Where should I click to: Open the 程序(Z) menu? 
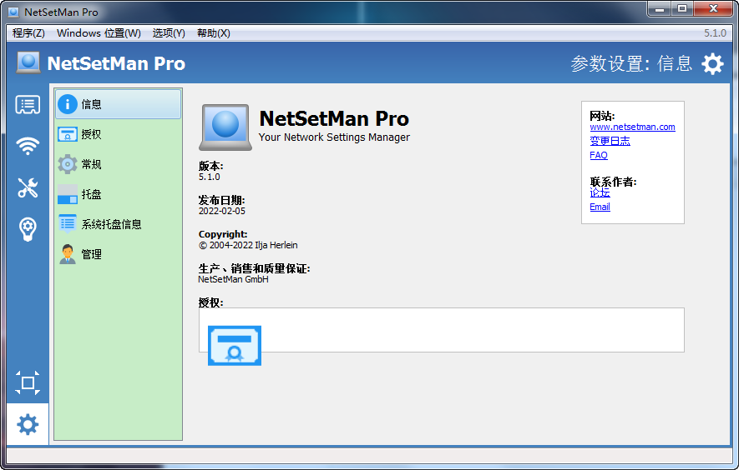point(28,33)
